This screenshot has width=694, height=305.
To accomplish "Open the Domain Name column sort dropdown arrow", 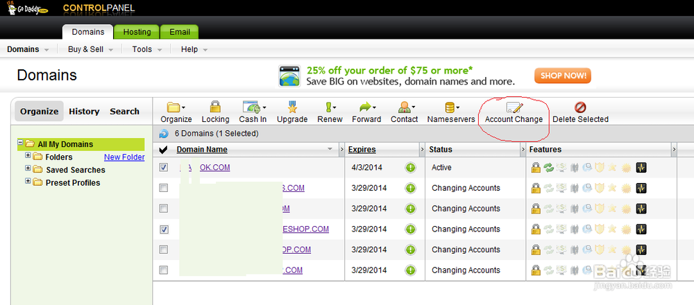I will click(330, 150).
